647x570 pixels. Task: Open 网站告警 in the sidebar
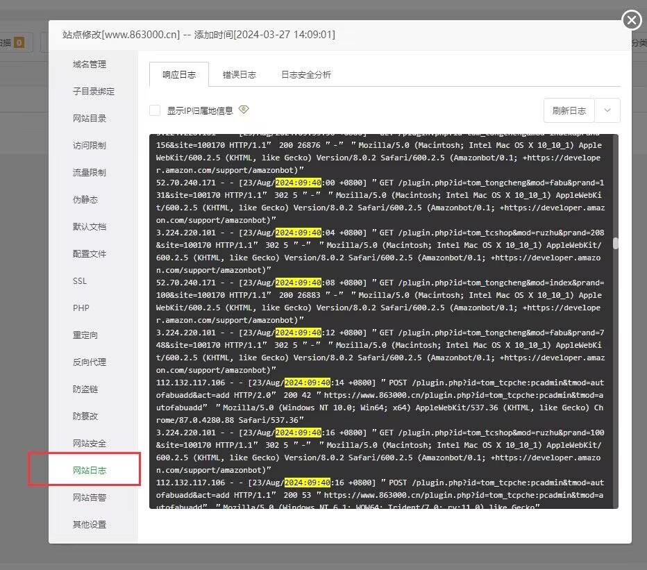(x=90, y=497)
